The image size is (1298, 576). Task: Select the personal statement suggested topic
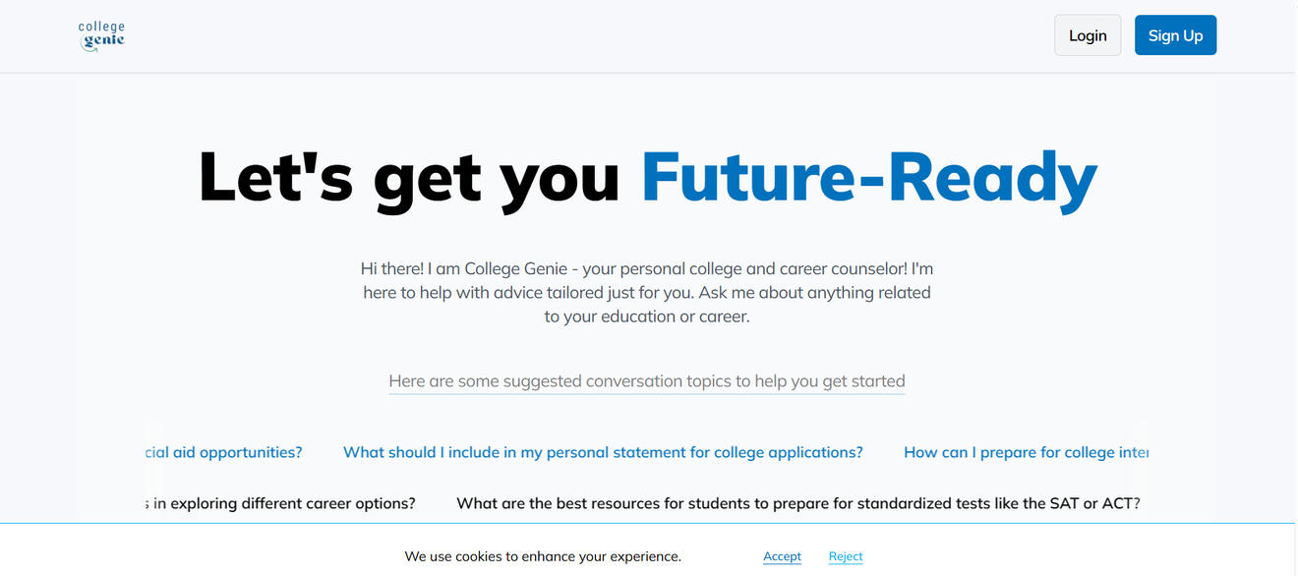tap(602, 452)
